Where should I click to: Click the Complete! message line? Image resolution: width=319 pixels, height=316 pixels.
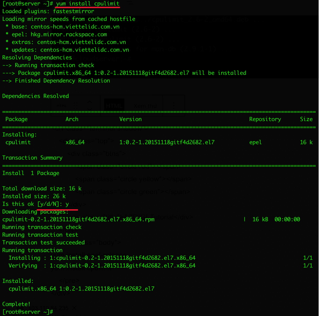[16, 304]
